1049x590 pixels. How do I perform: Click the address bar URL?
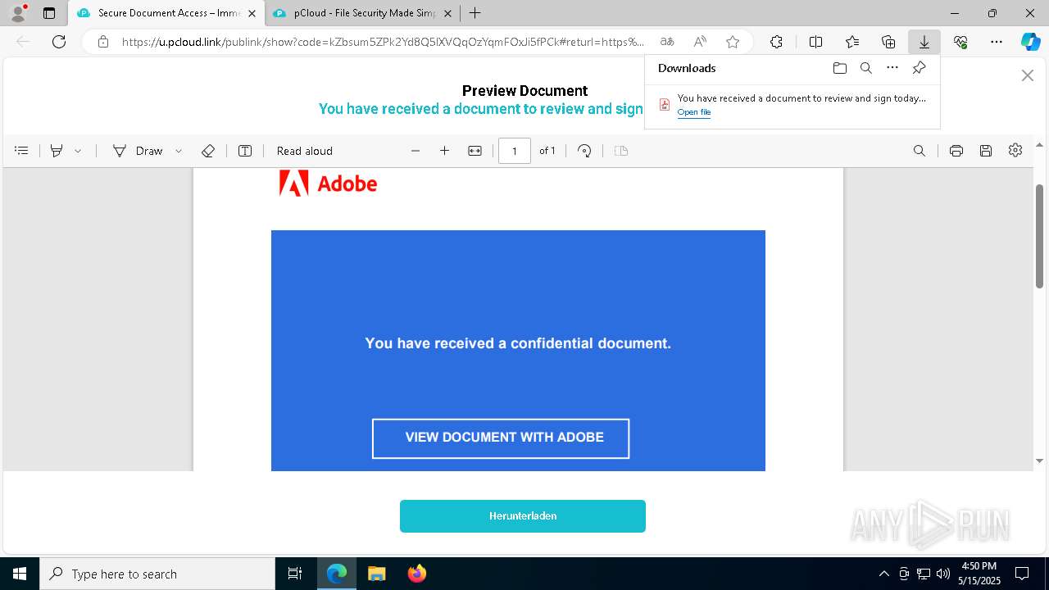[x=383, y=42]
